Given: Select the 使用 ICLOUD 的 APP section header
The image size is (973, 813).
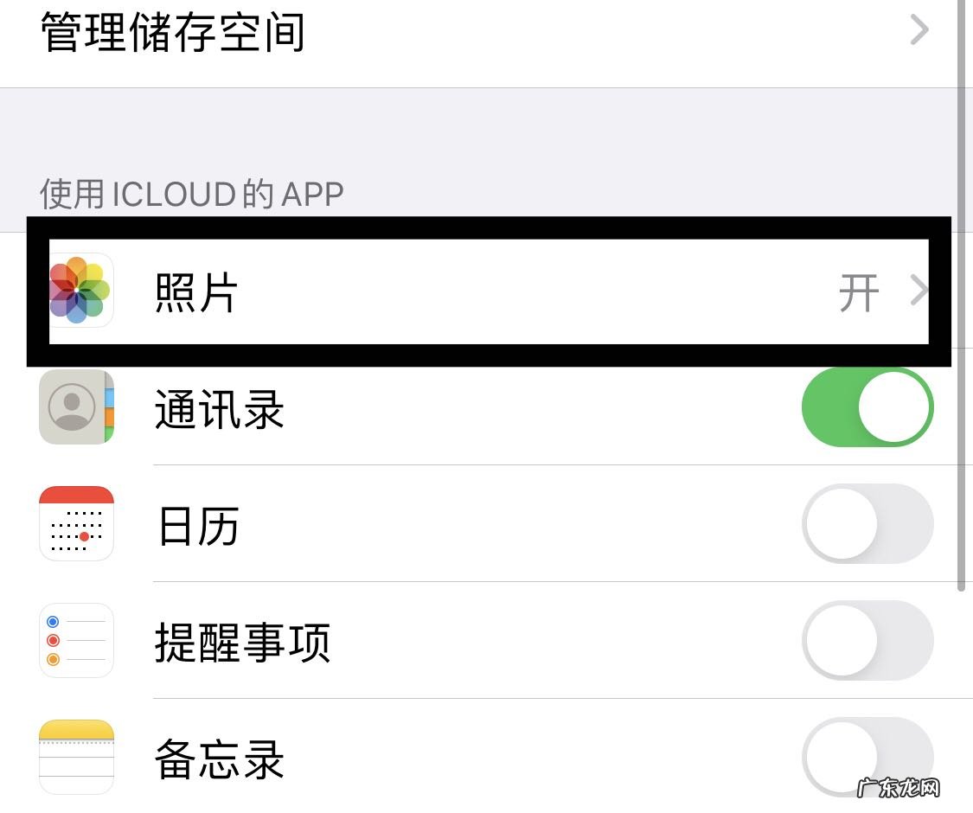Looking at the screenshot, I should (190, 192).
